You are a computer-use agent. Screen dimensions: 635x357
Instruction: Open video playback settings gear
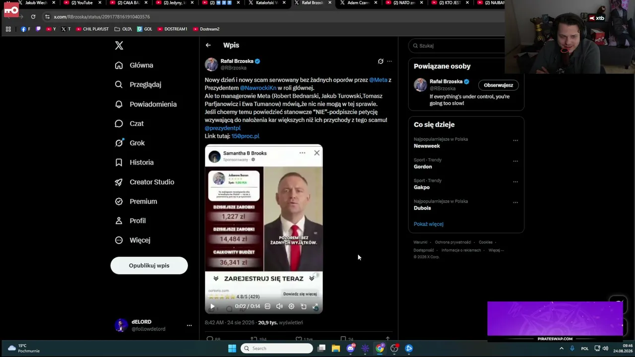(x=291, y=306)
